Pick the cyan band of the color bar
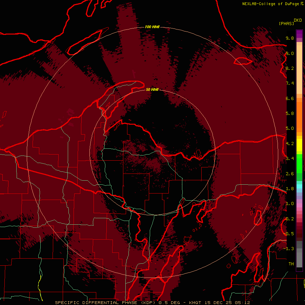This screenshot has height=305, width=305. pyautogui.click(x=299, y=186)
